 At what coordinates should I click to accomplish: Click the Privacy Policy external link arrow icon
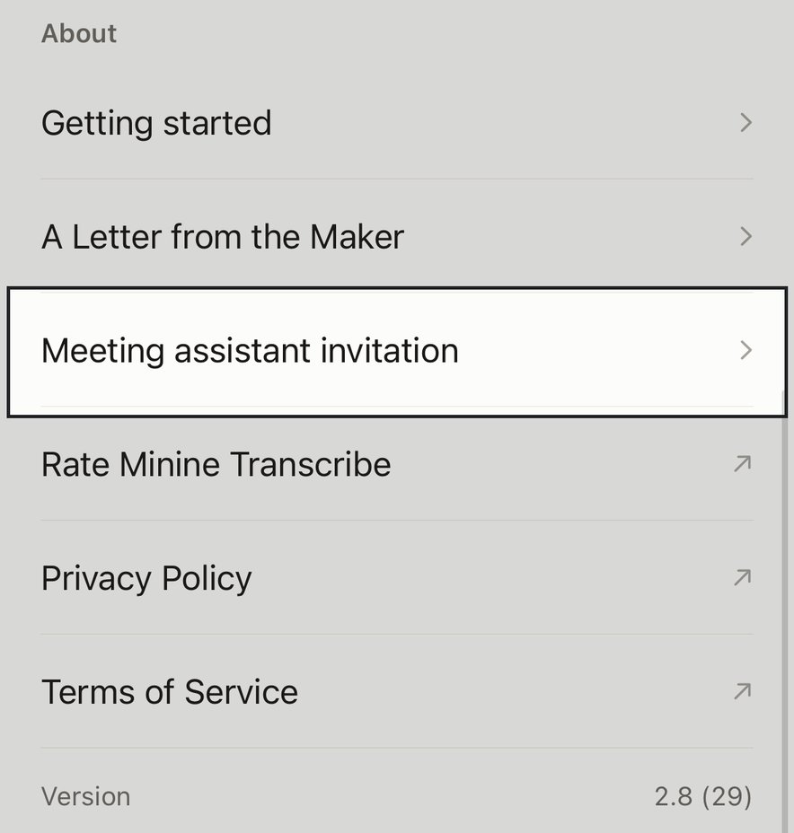pos(743,577)
